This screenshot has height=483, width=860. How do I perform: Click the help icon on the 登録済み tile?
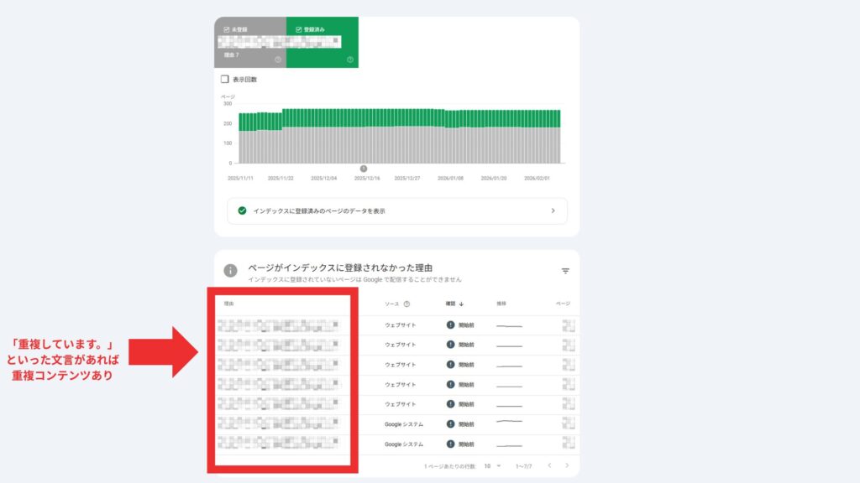click(x=349, y=60)
